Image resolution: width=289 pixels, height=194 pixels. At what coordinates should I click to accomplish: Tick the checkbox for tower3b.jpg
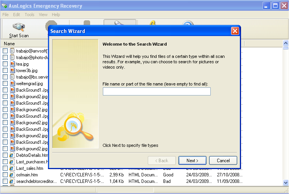tap(5, 70)
